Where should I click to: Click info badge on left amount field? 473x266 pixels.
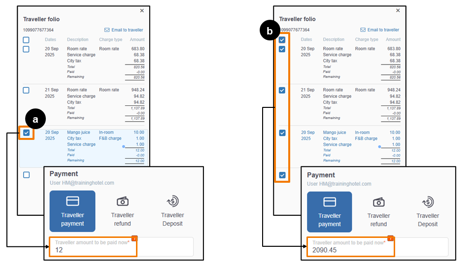pos(135,238)
